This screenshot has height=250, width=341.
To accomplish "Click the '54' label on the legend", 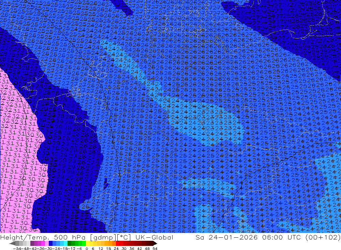I will [x=155, y=249].
